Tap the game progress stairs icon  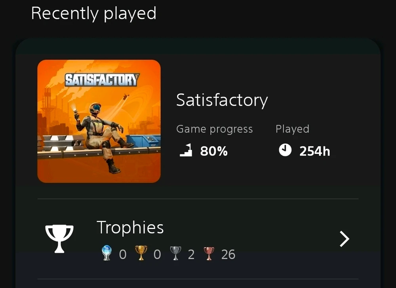pyautogui.click(x=186, y=150)
